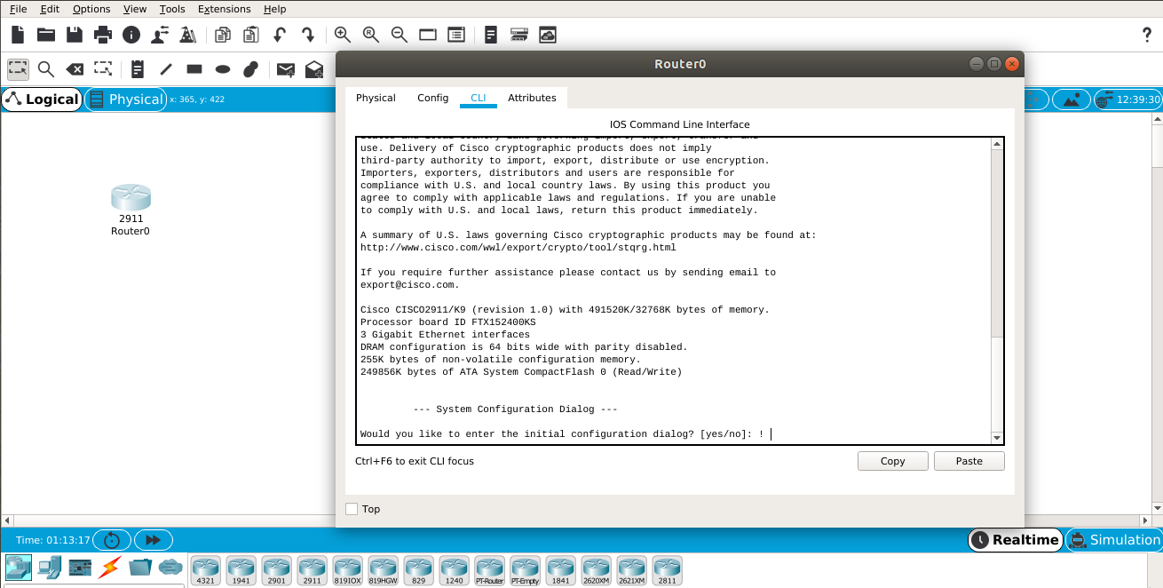Image resolution: width=1163 pixels, height=588 pixels.
Task: Click the Paste button below the CLI
Action: pyautogui.click(x=969, y=461)
